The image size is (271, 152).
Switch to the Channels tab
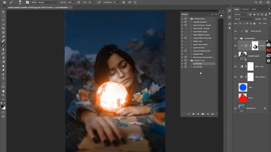click(246, 9)
